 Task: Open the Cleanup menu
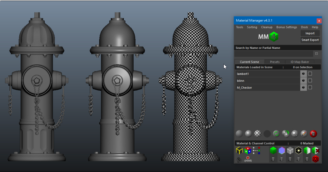coord(267,27)
